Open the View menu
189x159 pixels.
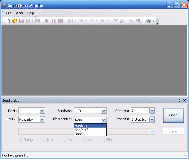click(19, 13)
